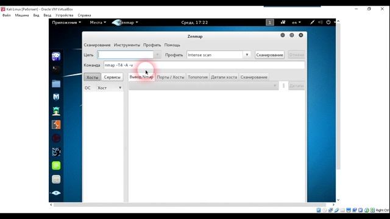Click the Сервисы button
Screen dimensions: 390x219
[x=112, y=77]
